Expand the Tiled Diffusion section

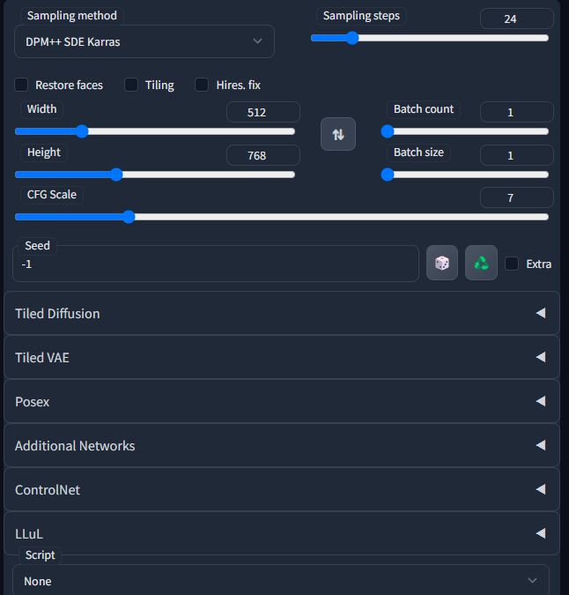pyautogui.click(x=282, y=313)
